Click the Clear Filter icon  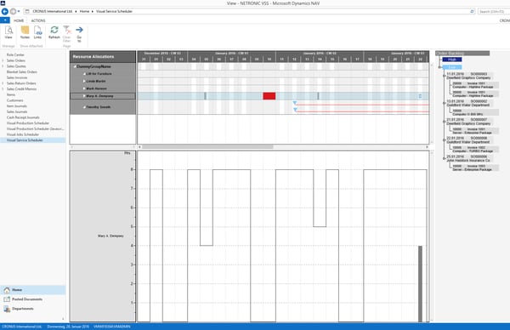click(x=67, y=33)
